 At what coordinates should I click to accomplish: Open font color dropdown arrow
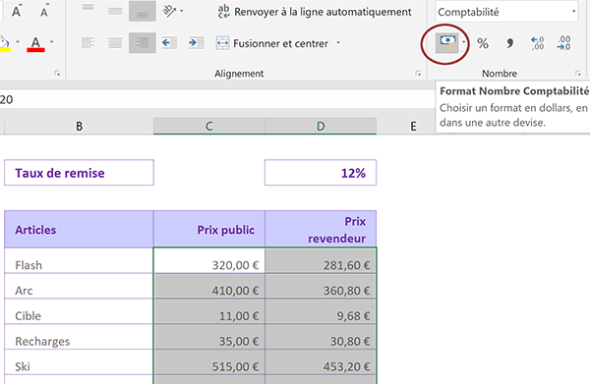click(51, 42)
